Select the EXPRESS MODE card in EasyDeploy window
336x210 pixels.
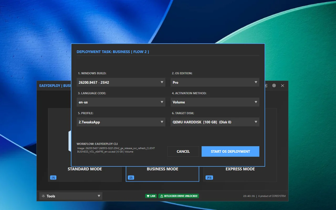(240, 173)
